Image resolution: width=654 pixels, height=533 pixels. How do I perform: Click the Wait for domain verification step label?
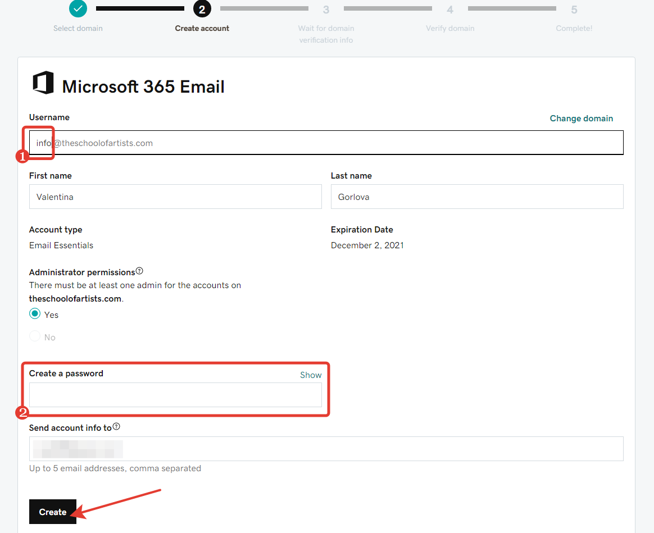click(x=326, y=34)
